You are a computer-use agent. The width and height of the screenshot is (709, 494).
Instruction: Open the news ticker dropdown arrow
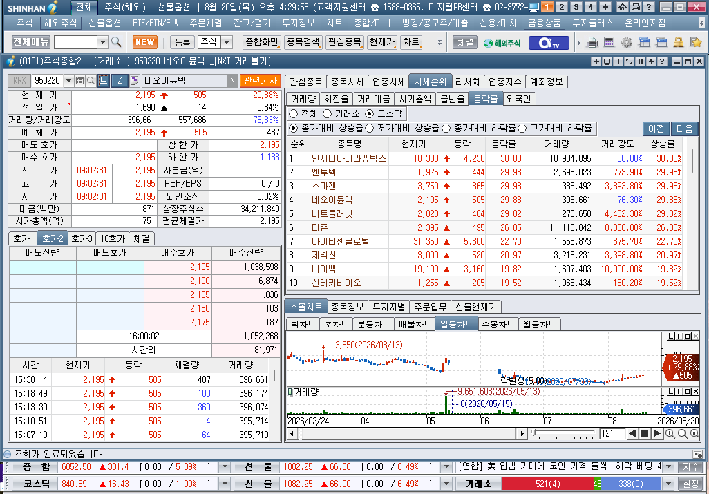[x=668, y=467]
